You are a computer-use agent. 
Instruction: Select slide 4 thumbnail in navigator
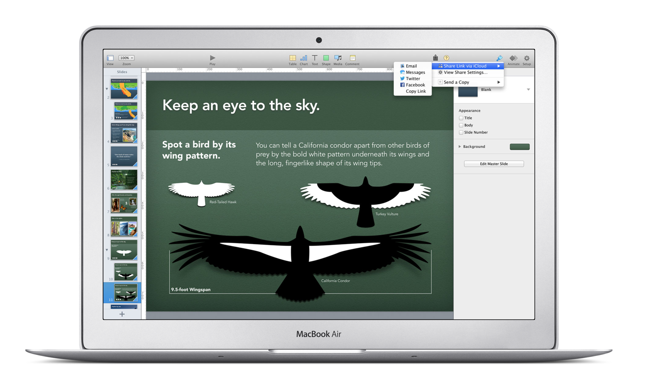pos(124,133)
